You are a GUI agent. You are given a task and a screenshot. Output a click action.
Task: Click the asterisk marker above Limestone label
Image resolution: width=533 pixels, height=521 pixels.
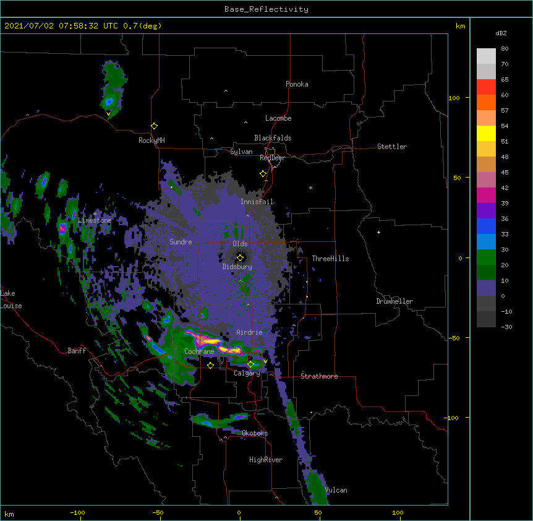tap(95, 213)
